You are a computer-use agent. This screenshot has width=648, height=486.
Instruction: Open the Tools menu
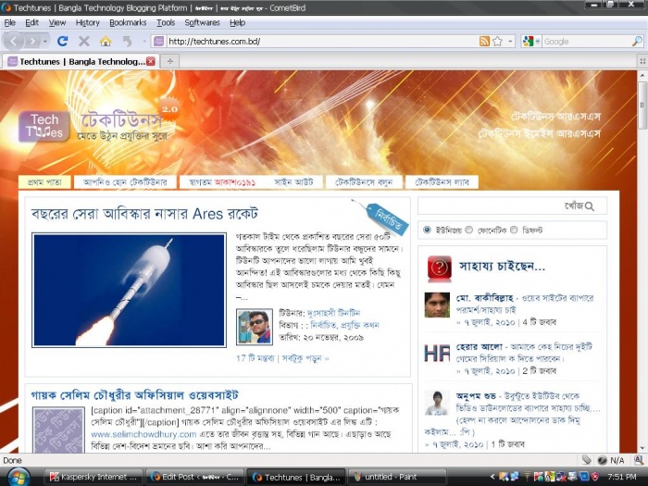coord(166,23)
